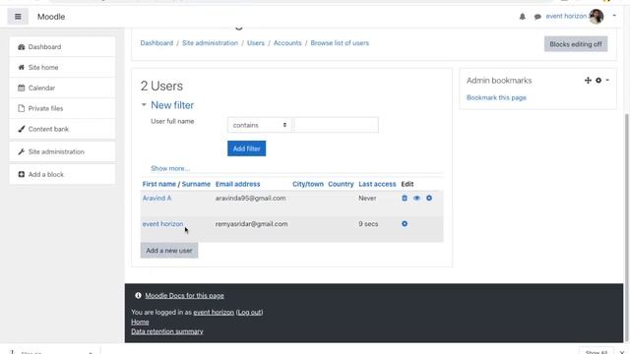The width and height of the screenshot is (630, 354).
Task: Open Aravind A user profile
Action: [x=157, y=198]
